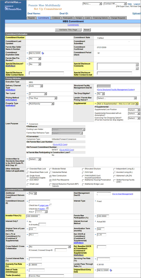The image size is (141, 278).
Task: Open the Change Requests tab
Action: coord(118,18)
